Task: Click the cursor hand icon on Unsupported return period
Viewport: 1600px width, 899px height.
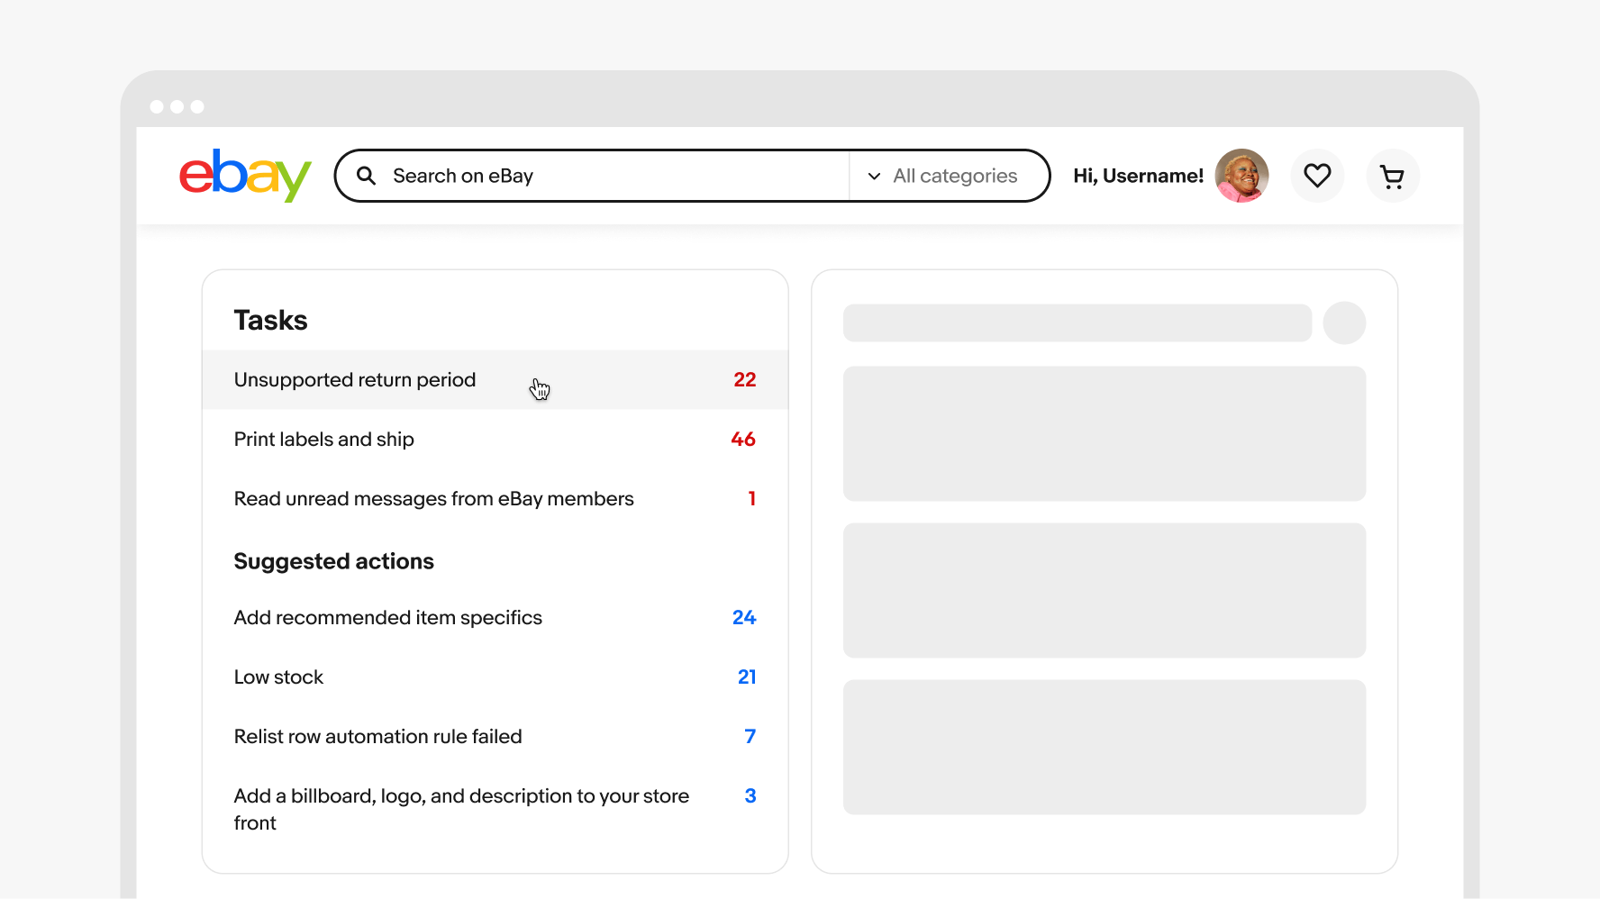Action: point(539,388)
